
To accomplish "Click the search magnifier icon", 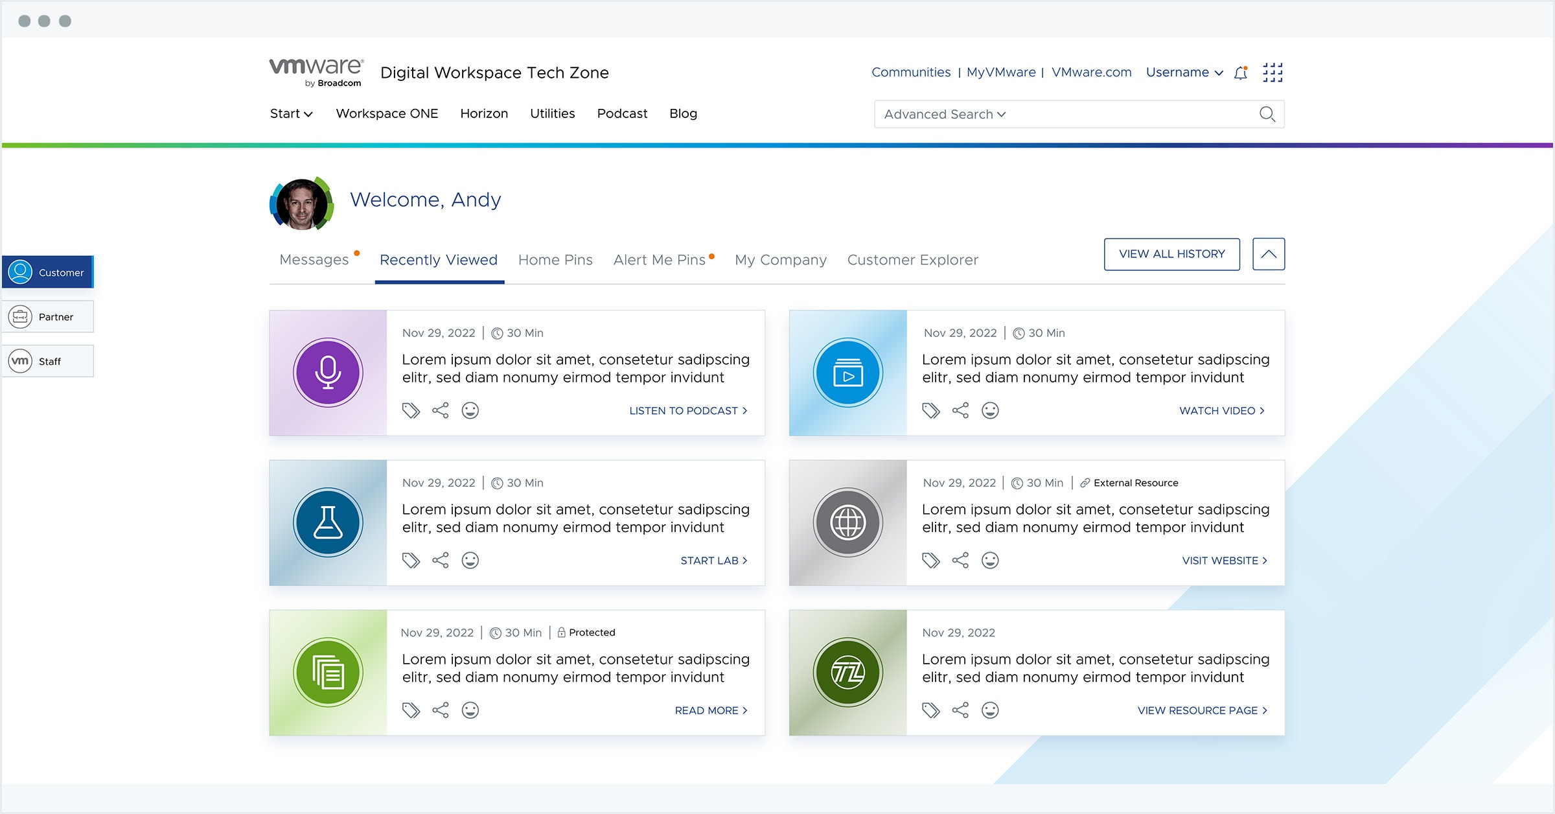I will [1267, 115].
